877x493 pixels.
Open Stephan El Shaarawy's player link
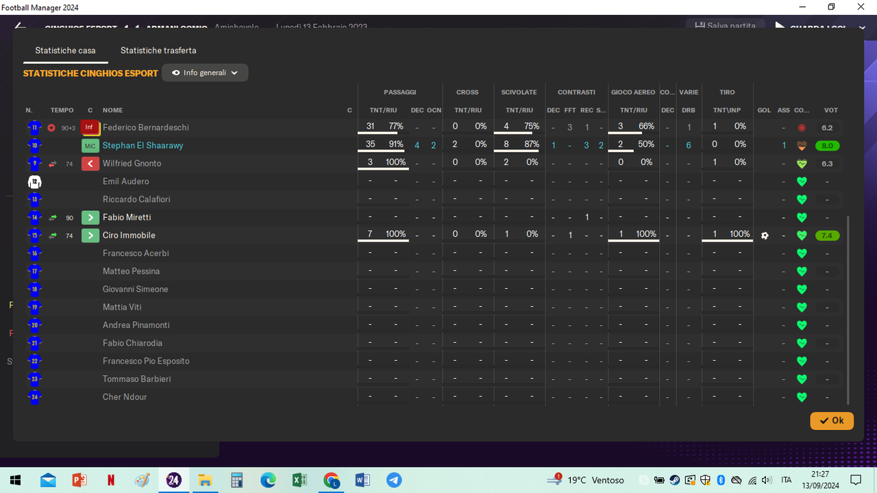click(x=143, y=146)
